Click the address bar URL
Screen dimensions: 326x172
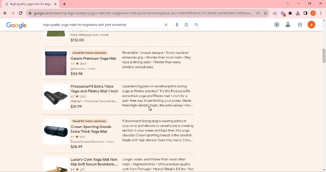143,13
